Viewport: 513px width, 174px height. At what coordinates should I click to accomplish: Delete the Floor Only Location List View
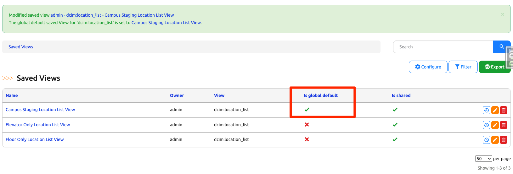click(504, 140)
